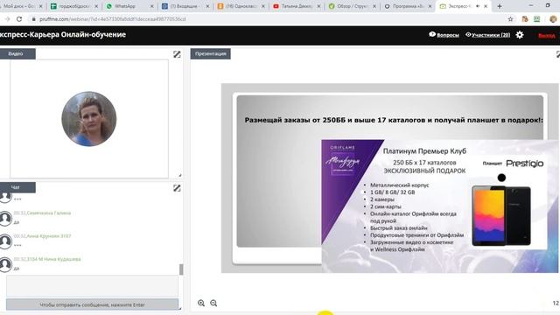560x315 pixels.
Task: Bookmark this page with the star icon
Action: pyautogui.click(x=511, y=19)
